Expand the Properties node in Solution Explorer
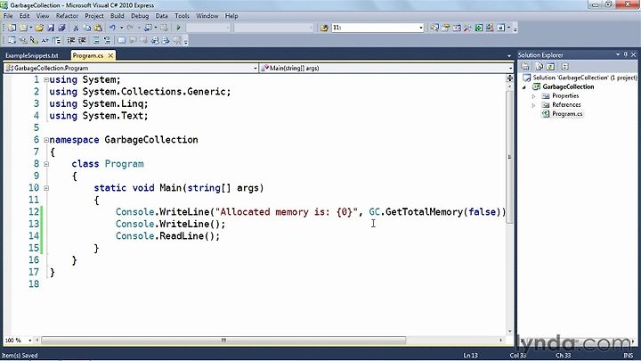The width and height of the screenshot is (641, 361). tap(533, 96)
